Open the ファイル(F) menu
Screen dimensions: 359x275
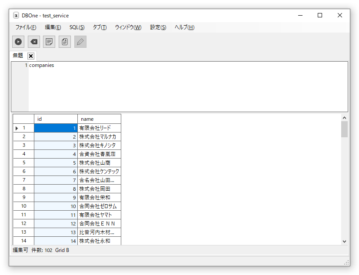click(x=26, y=27)
